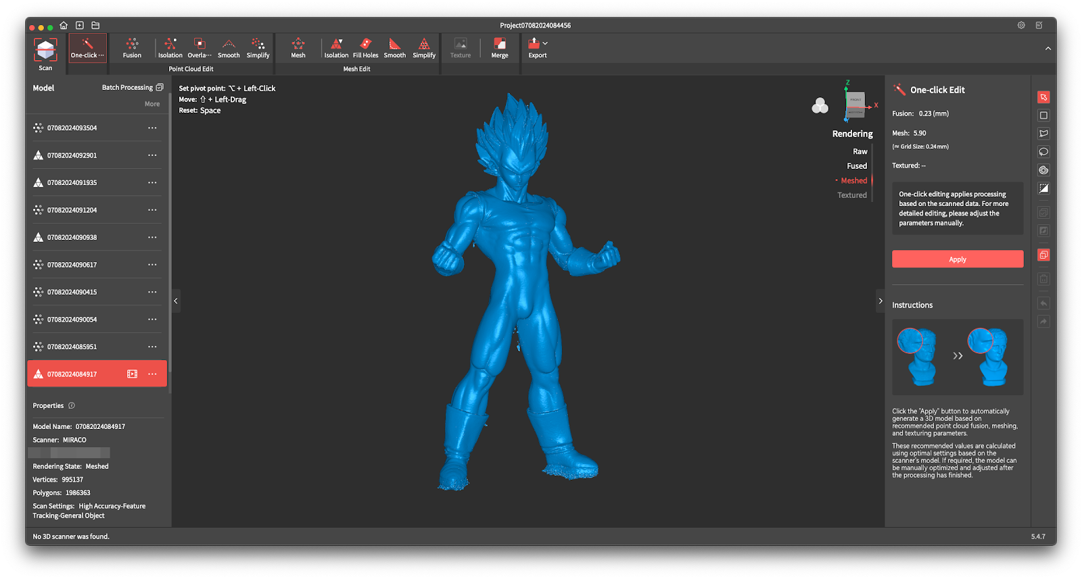The image size is (1082, 579).
Task: Click the Apply button
Action: pos(957,259)
